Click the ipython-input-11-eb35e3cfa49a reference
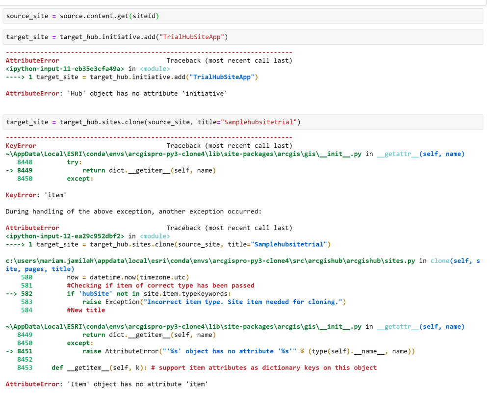The height and width of the screenshot is (393, 490). click(65, 69)
